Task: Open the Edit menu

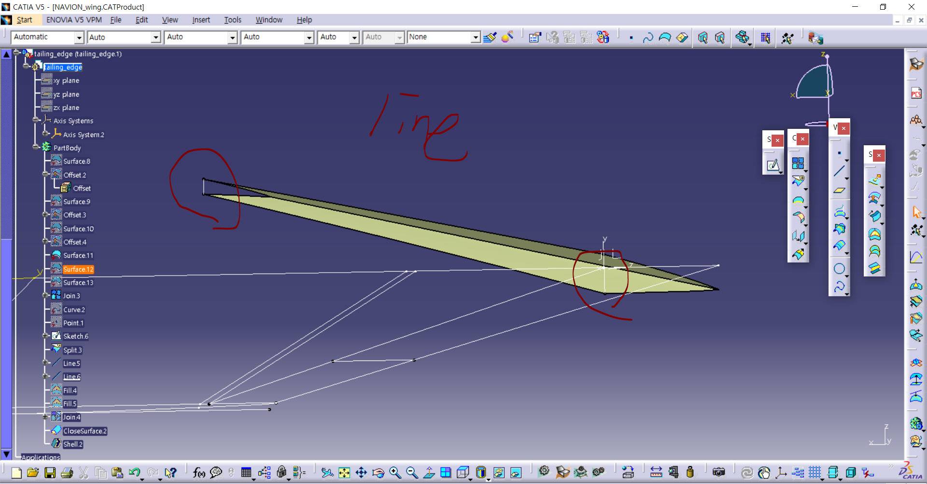Action: (x=141, y=20)
